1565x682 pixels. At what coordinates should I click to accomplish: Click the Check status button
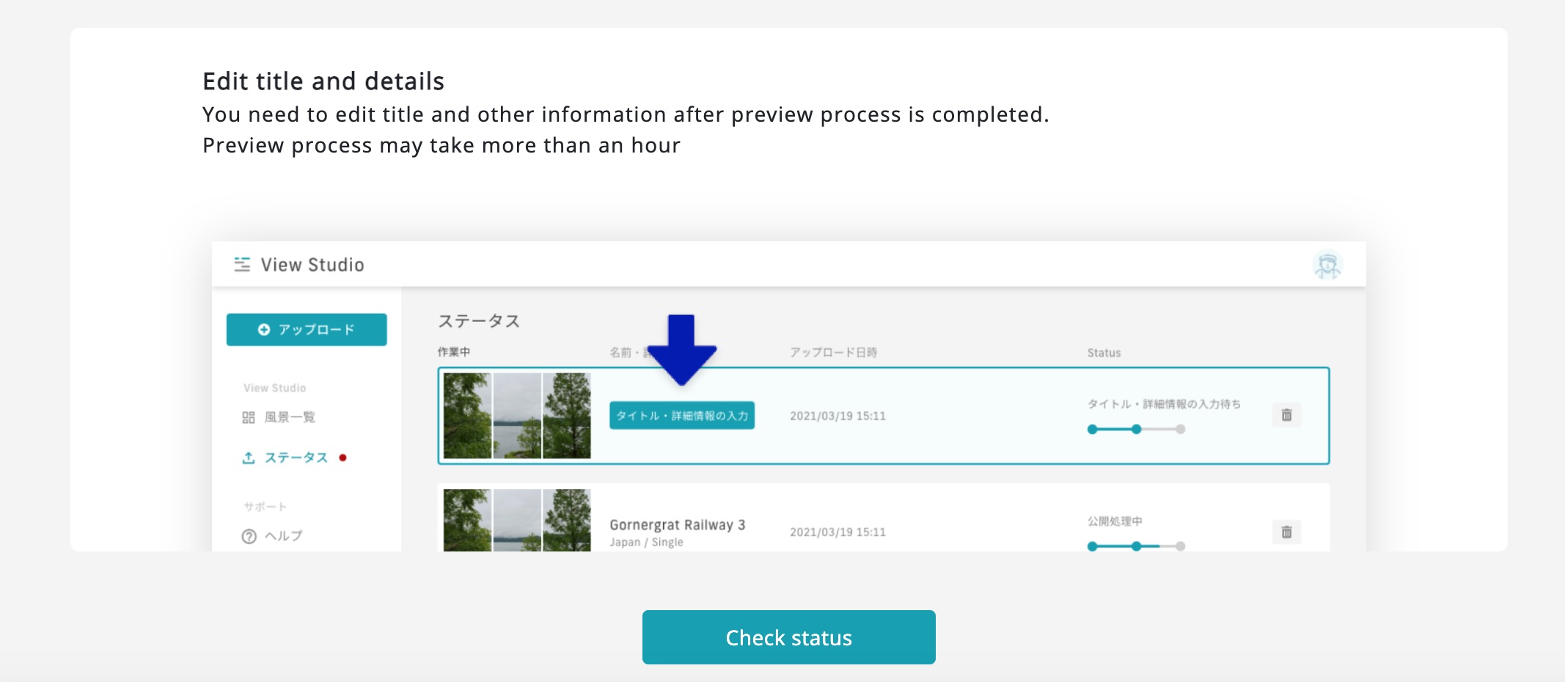pos(788,637)
